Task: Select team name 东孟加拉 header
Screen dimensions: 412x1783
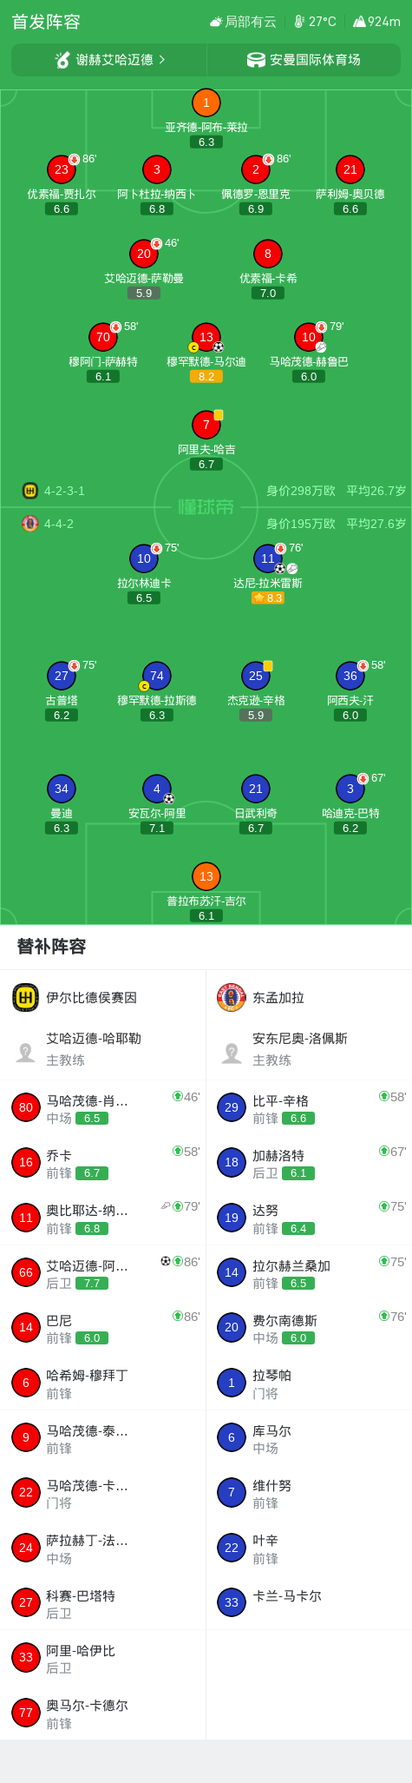Action: click(278, 998)
